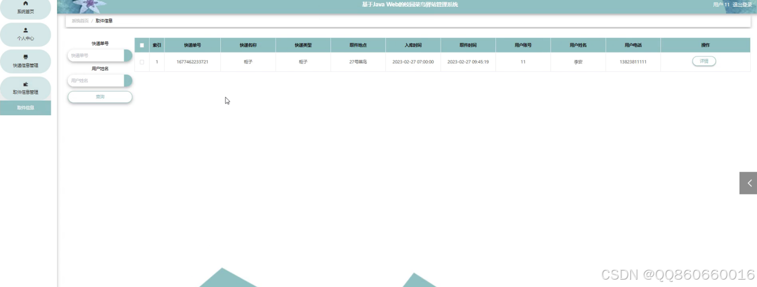757x287 pixels.
Task: Click the flower logo in the header
Action: 85,6
